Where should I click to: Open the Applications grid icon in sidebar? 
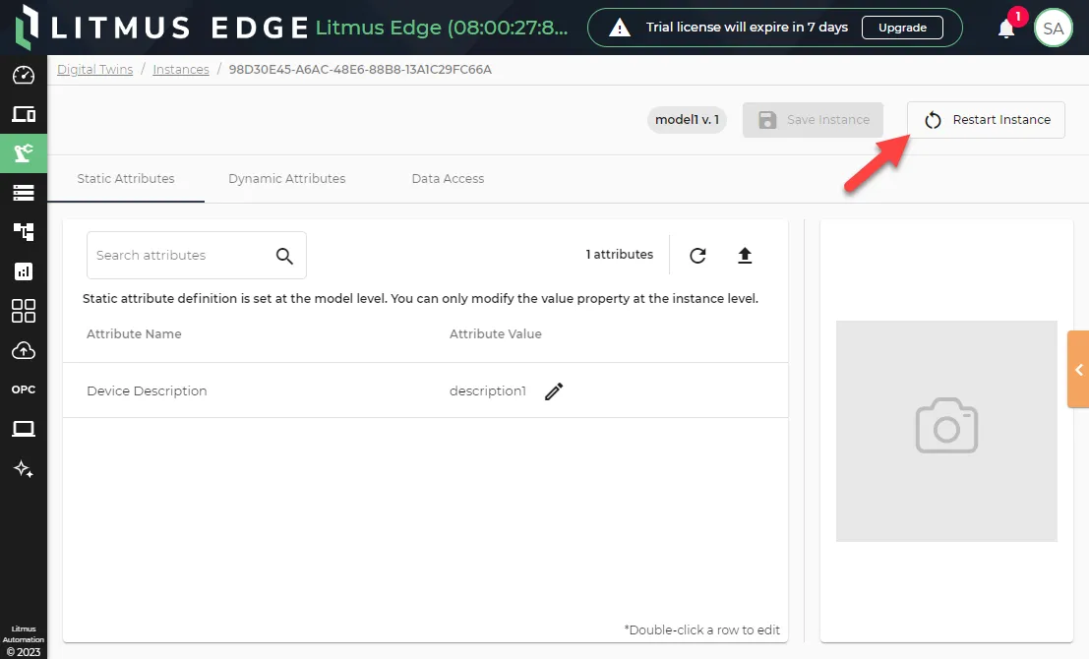tap(24, 311)
